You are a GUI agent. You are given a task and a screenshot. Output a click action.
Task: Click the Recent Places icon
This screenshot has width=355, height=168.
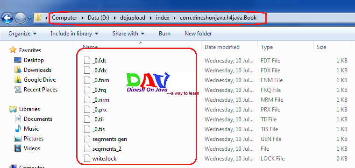click(x=18, y=90)
